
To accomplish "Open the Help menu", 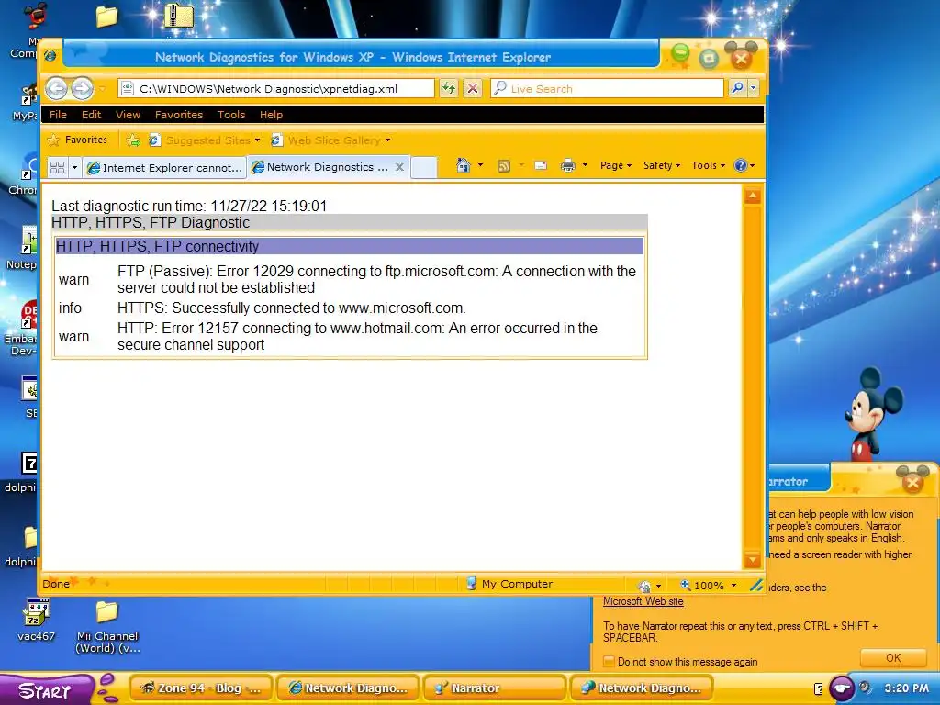I will [271, 115].
